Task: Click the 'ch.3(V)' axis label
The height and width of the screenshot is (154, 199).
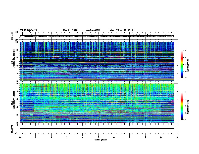Action: pyautogui.click(x=12, y=129)
